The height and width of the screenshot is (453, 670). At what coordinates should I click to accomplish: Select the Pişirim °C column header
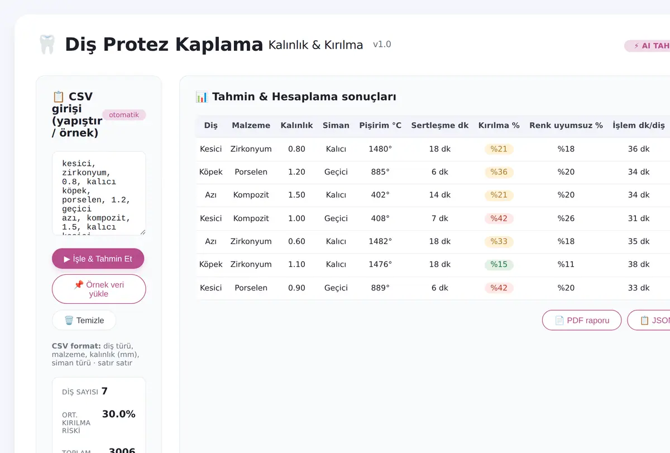point(380,126)
